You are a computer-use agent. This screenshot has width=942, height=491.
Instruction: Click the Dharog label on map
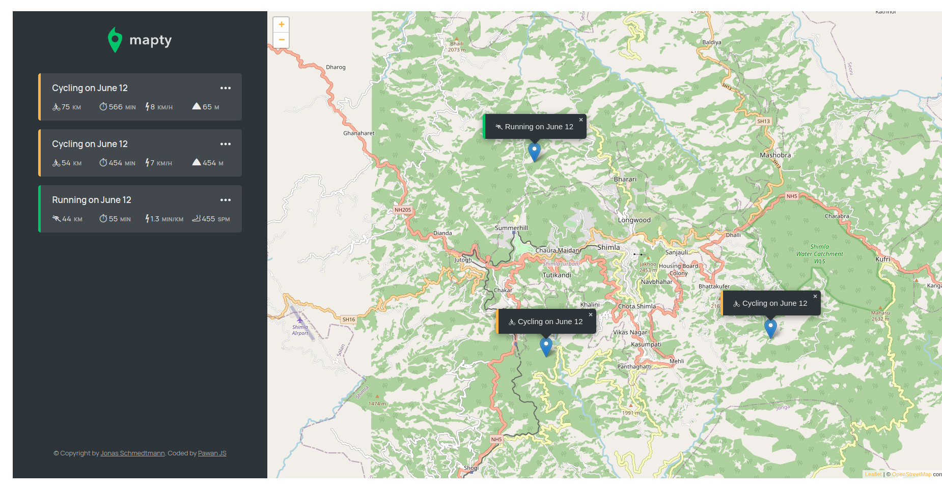coord(336,67)
